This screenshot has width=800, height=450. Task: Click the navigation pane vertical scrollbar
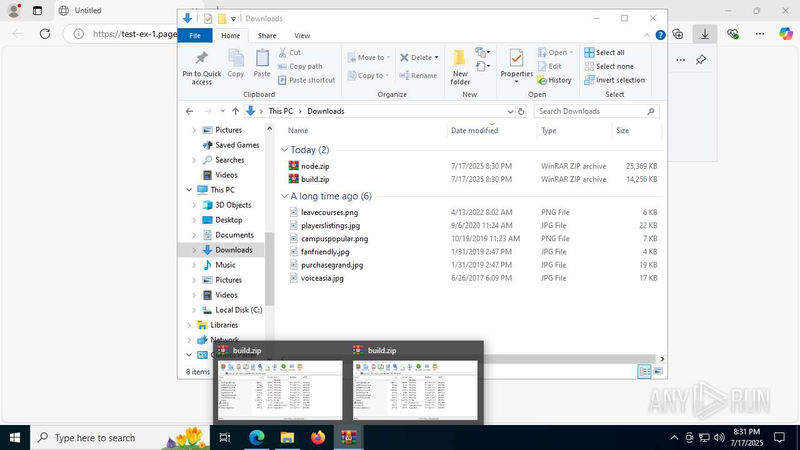coord(270,269)
